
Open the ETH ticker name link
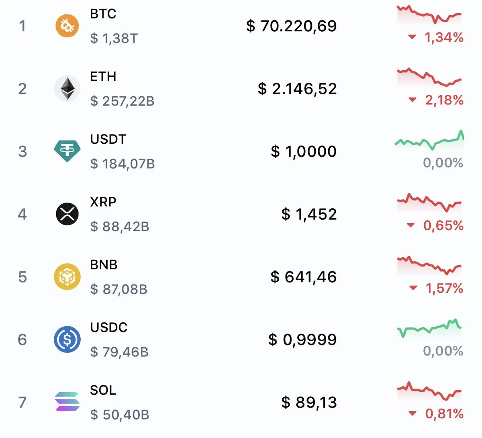(103, 76)
